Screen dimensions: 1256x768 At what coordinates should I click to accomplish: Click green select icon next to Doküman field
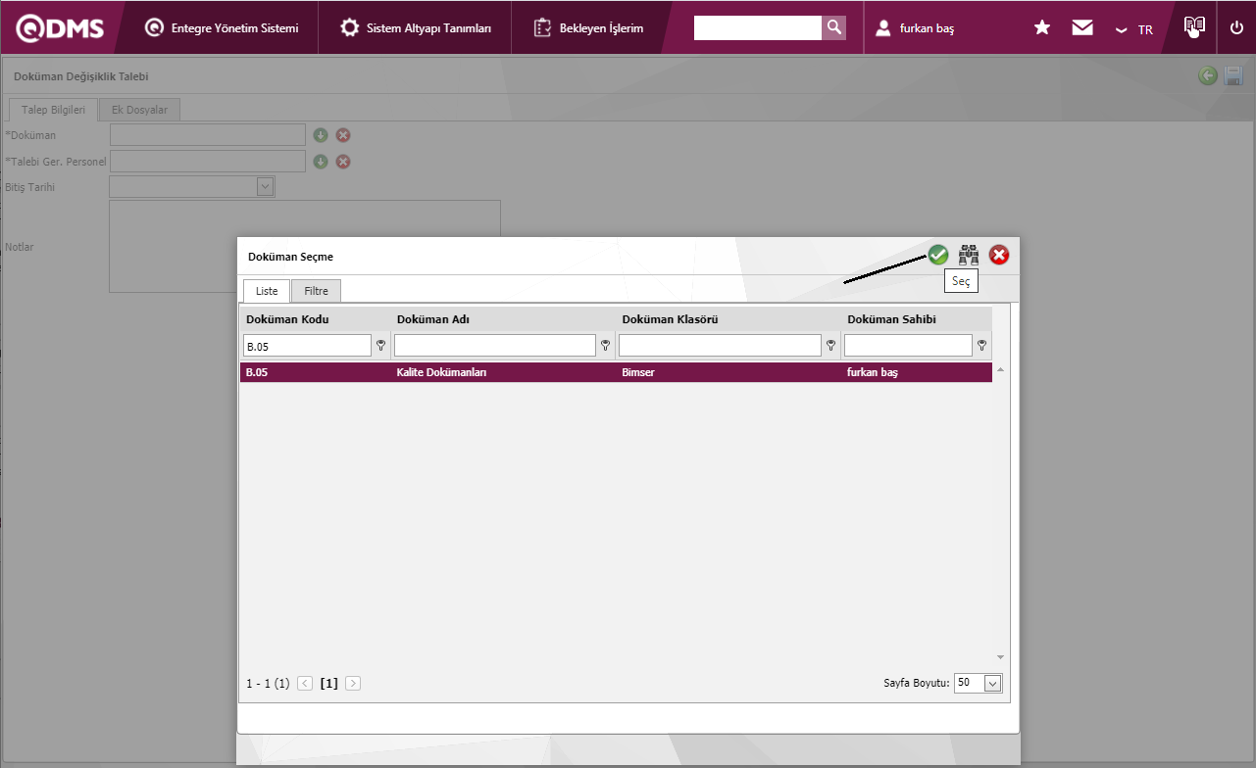tap(321, 135)
